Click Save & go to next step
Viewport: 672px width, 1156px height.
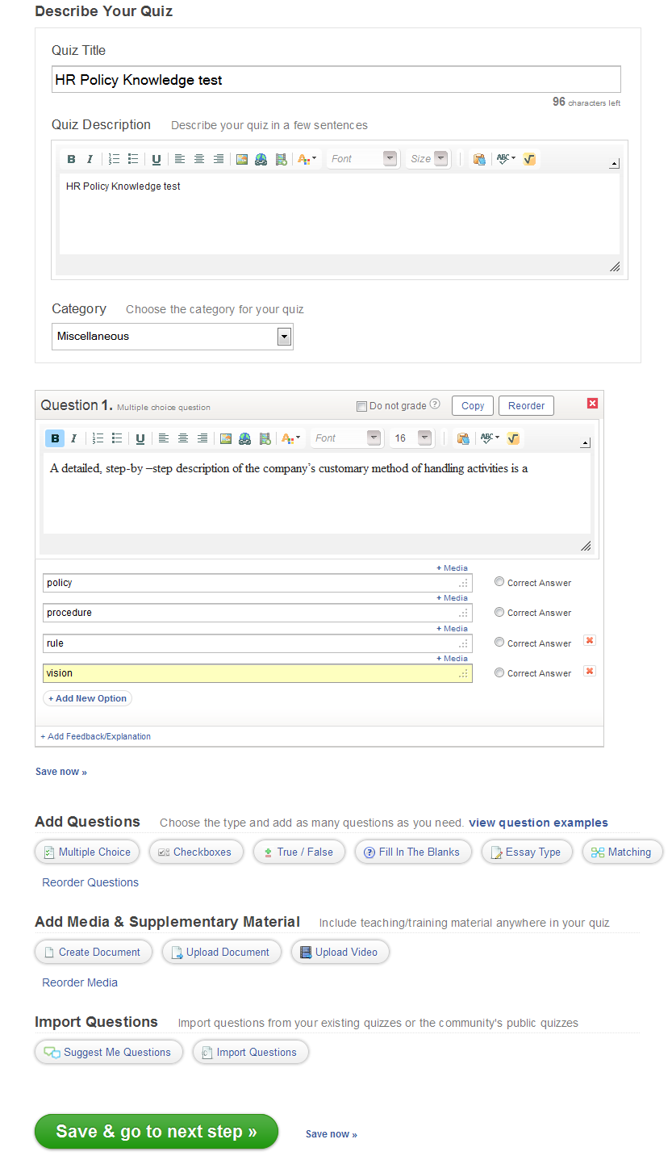(156, 1132)
